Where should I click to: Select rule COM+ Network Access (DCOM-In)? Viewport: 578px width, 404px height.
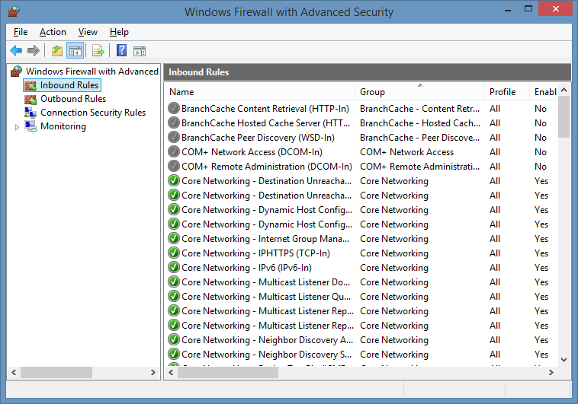pyautogui.click(x=252, y=152)
